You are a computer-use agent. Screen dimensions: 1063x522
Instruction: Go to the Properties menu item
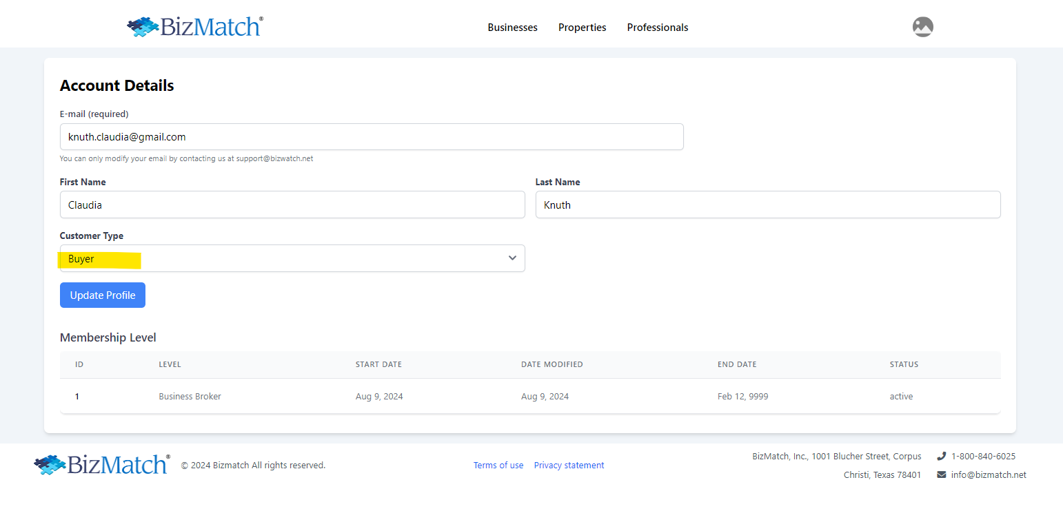[582, 28]
